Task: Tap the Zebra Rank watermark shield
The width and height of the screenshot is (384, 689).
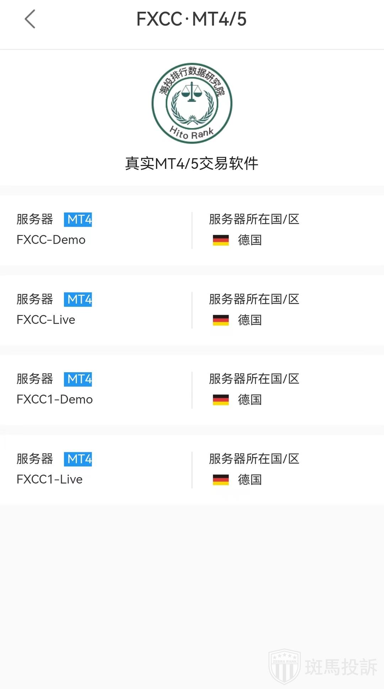Action: (x=284, y=667)
